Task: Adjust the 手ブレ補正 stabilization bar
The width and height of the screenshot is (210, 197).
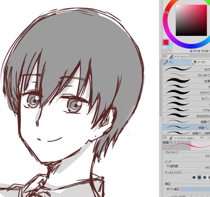Action: (195, 189)
